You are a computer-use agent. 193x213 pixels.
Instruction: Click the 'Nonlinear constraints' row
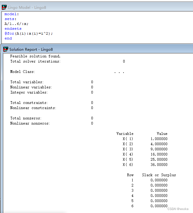click(x=52, y=108)
